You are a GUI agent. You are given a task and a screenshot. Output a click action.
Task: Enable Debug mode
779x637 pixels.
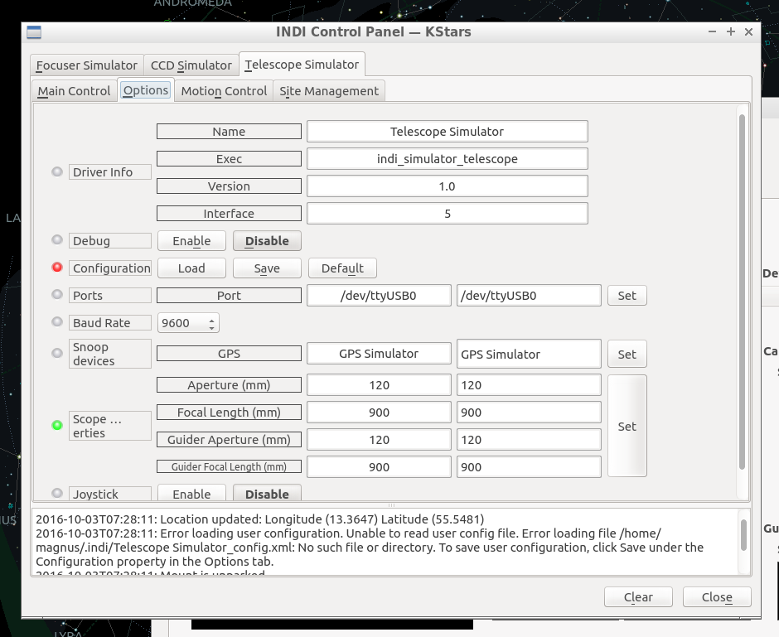tap(191, 241)
